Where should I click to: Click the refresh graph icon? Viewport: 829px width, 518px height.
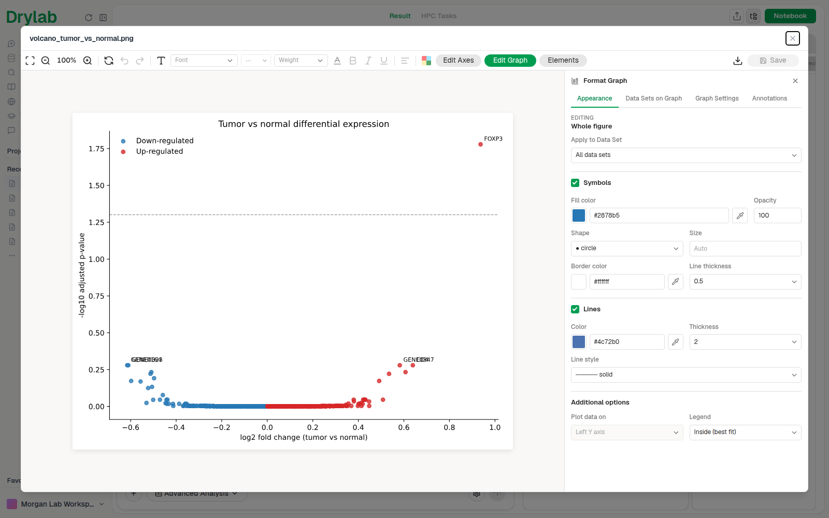pyautogui.click(x=109, y=61)
